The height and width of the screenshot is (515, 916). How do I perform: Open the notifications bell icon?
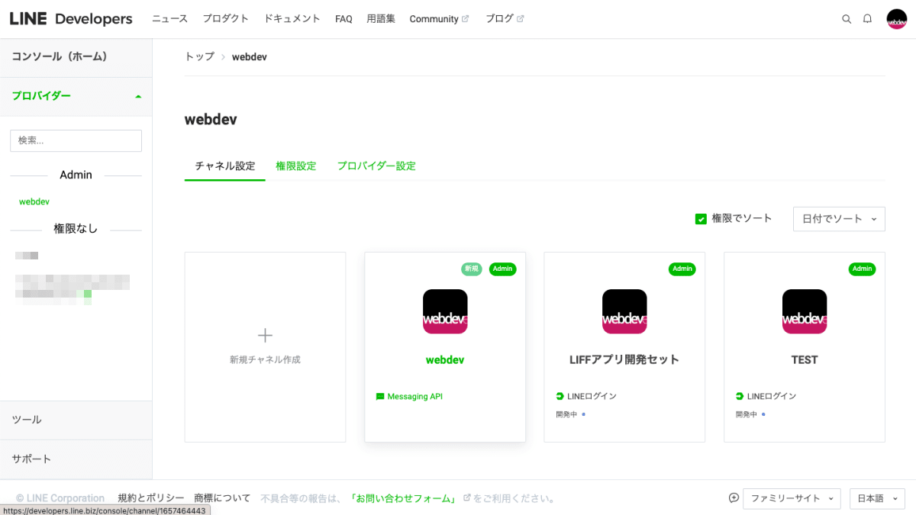pyautogui.click(x=867, y=19)
